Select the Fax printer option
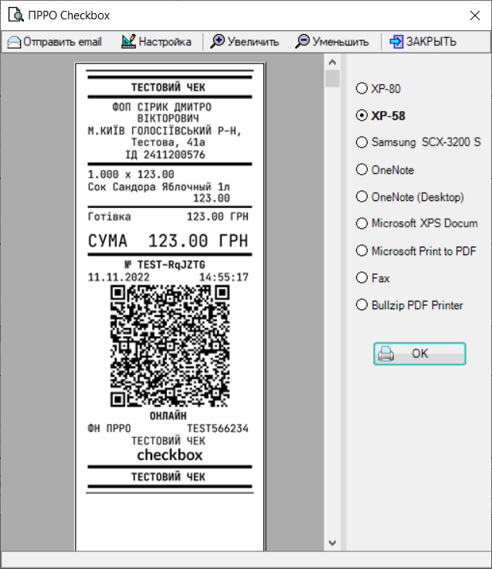This screenshot has height=569, width=492. (x=373, y=278)
